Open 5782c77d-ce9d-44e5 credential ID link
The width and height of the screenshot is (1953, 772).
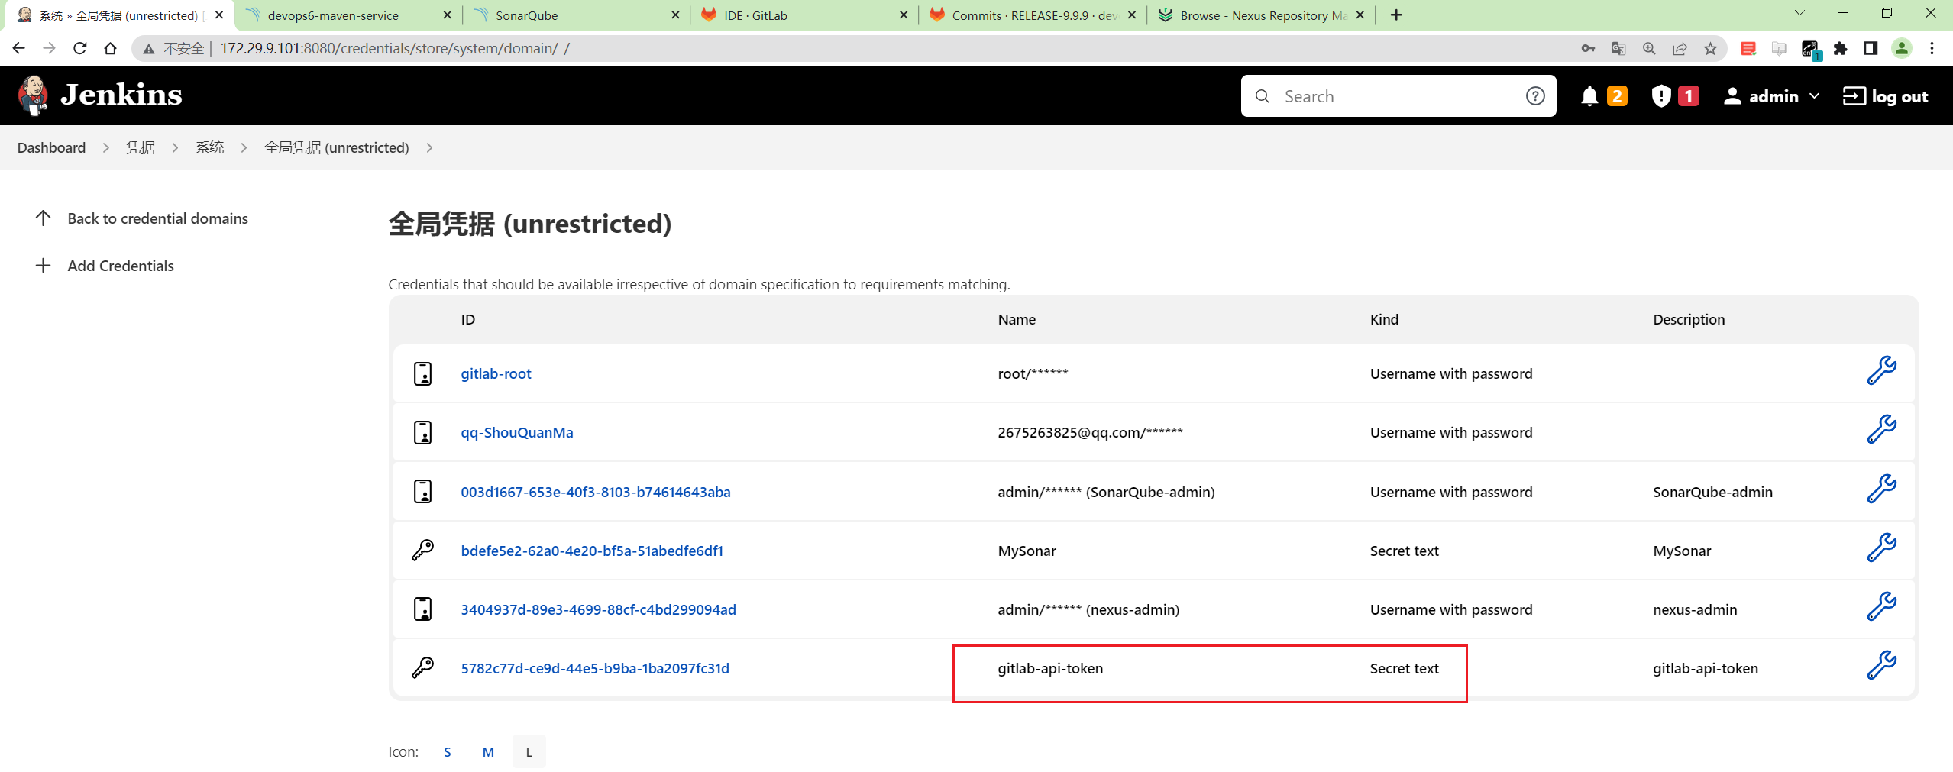595,669
